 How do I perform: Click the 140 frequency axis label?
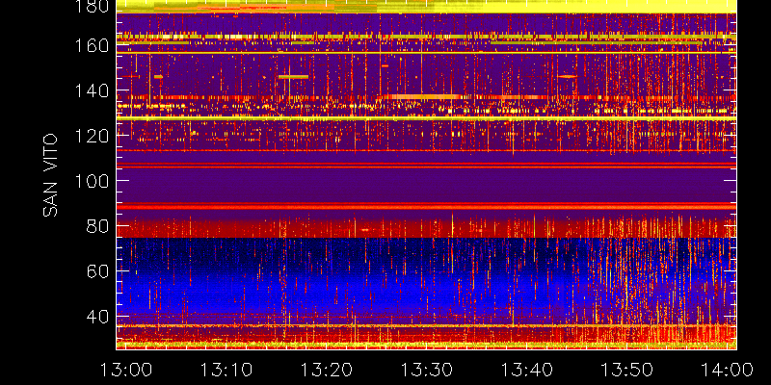click(92, 90)
